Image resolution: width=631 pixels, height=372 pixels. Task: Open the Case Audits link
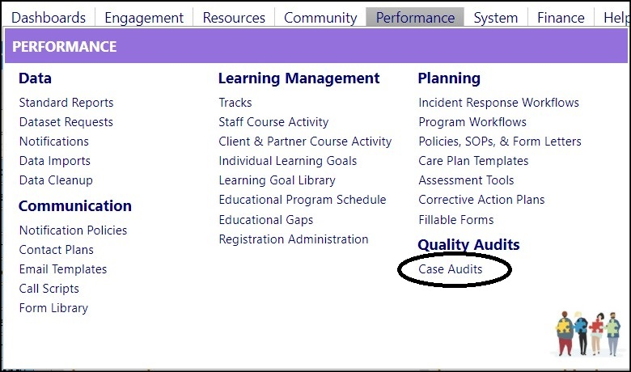451,269
